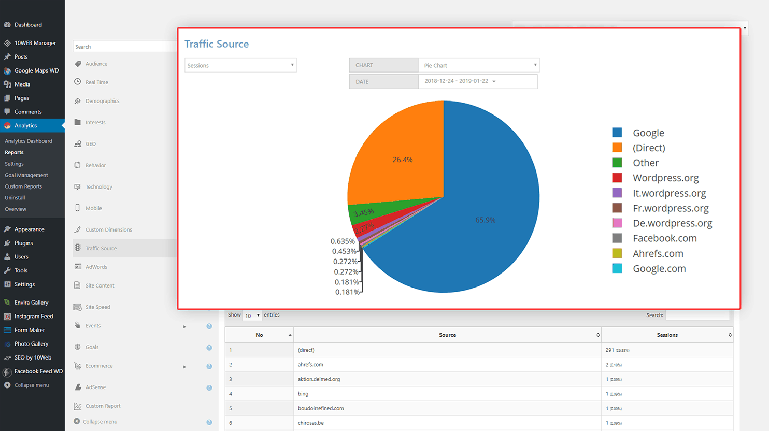The width and height of the screenshot is (769, 431).
Task: Open the Google Maps WD plugin icon
Action: (8, 70)
